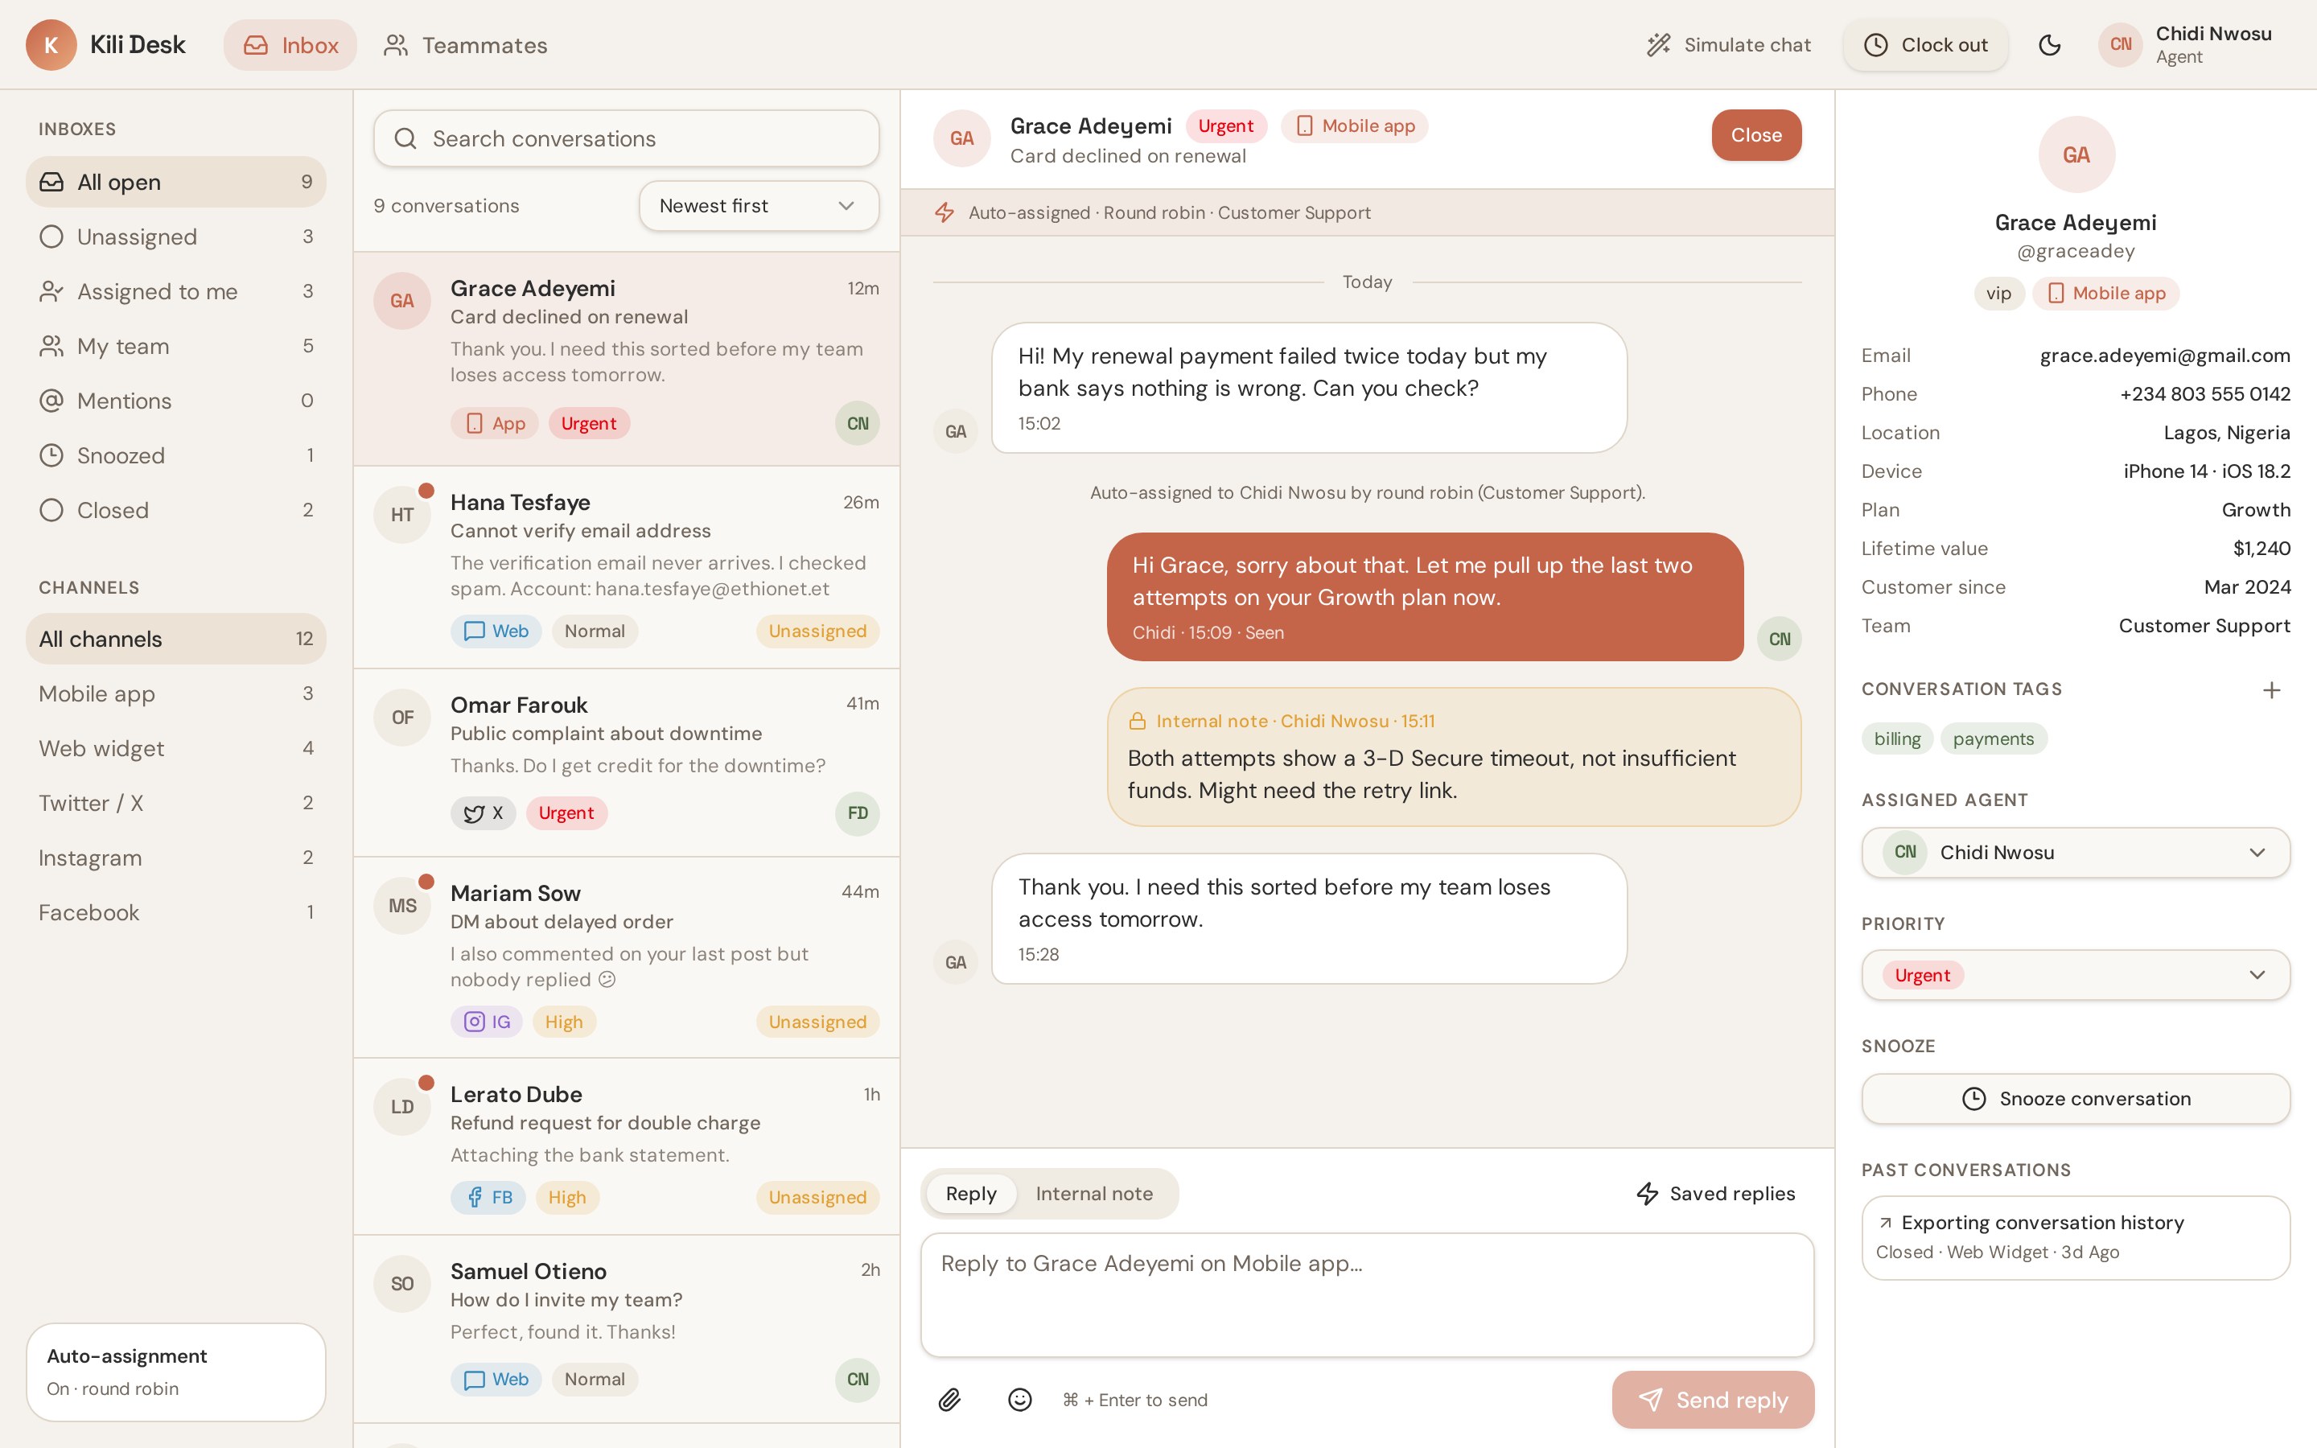Select the All open inbox

[x=175, y=182]
